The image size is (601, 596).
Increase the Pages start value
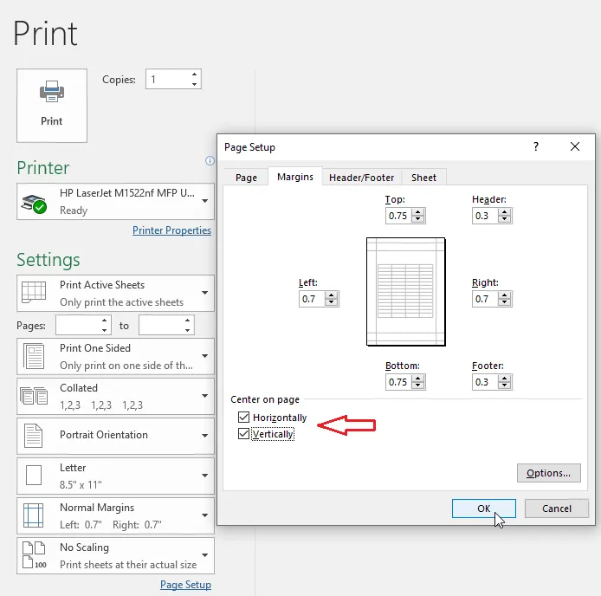[x=104, y=321]
